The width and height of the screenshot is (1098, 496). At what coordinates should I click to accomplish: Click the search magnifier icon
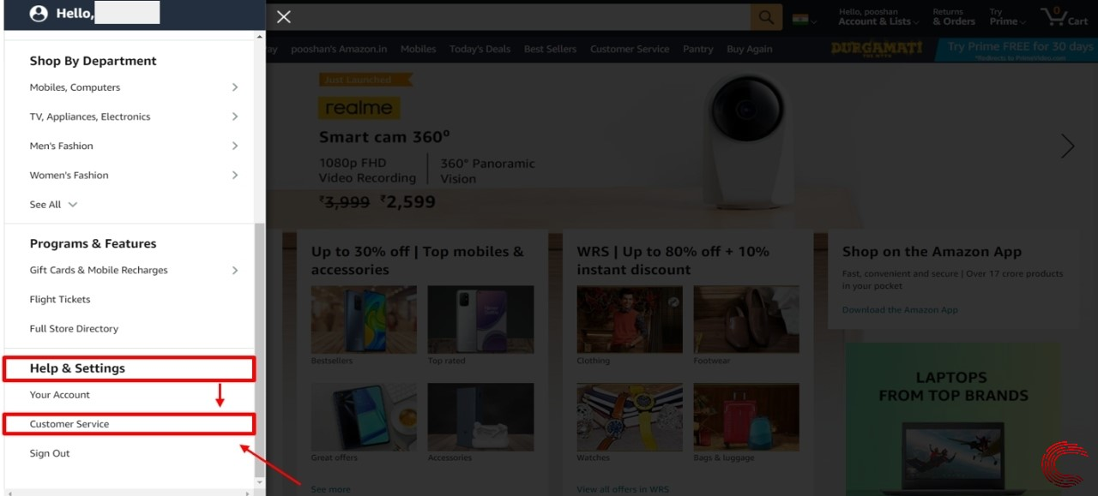click(x=766, y=17)
